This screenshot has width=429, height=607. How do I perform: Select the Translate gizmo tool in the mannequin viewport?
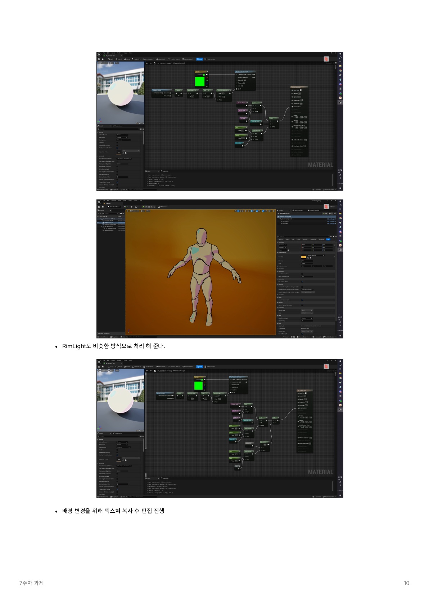[238, 211]
